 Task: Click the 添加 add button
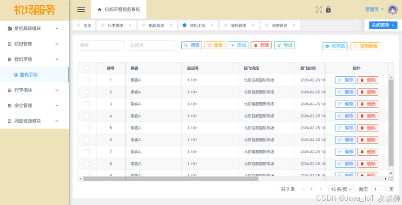(x=238, y=46)
